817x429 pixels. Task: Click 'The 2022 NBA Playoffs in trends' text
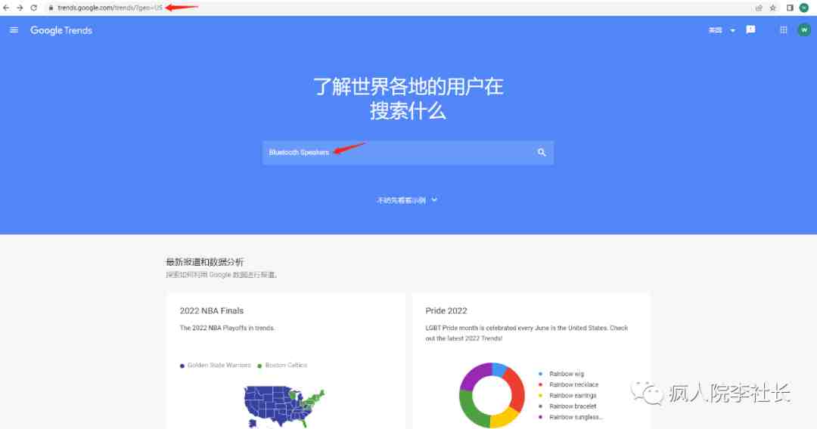(227, 328)
